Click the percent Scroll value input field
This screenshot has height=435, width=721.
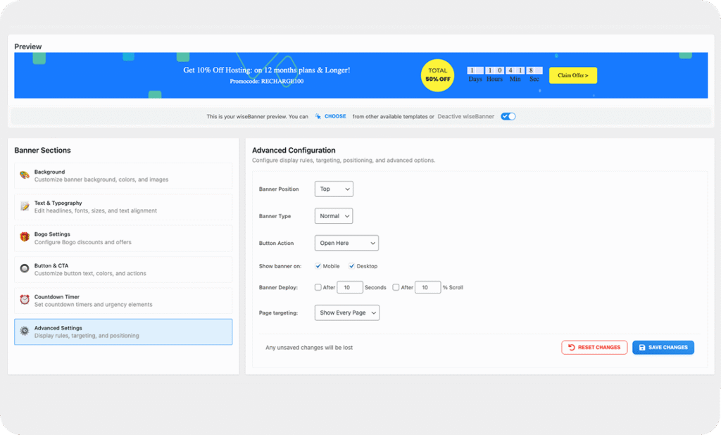(x=427, y=287)
